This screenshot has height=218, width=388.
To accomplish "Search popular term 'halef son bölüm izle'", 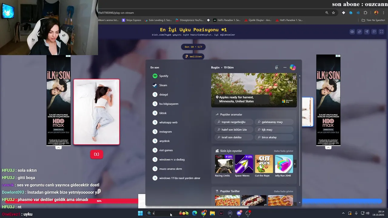I will pyautogui.click(x=233, y=130).
